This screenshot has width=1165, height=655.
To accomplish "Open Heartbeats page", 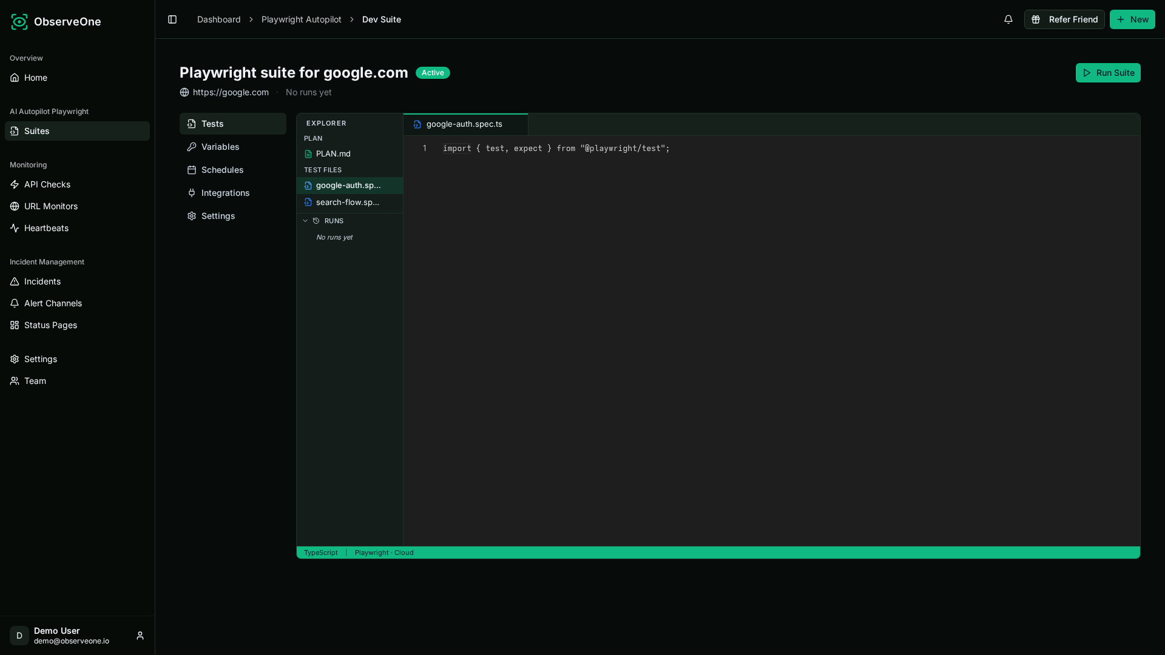I will 77,228.
